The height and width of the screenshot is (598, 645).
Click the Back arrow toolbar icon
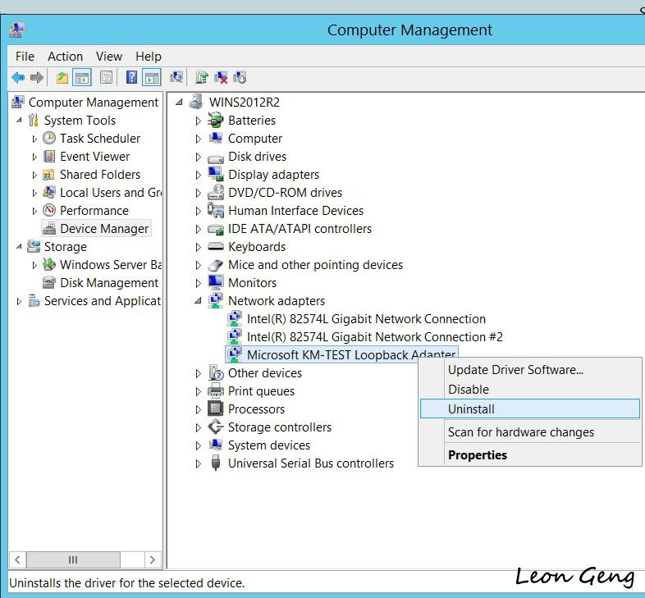18,77
